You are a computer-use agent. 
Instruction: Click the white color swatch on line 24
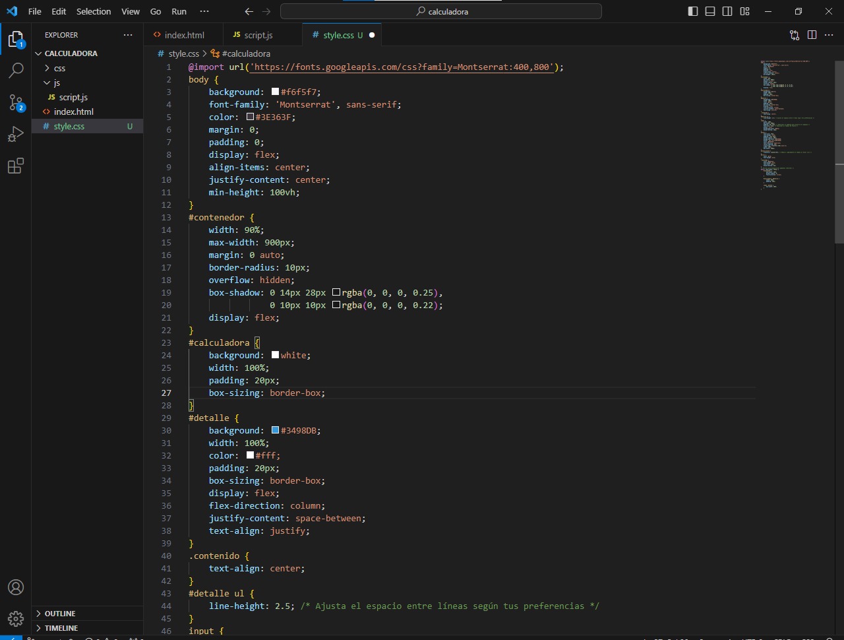275,355
